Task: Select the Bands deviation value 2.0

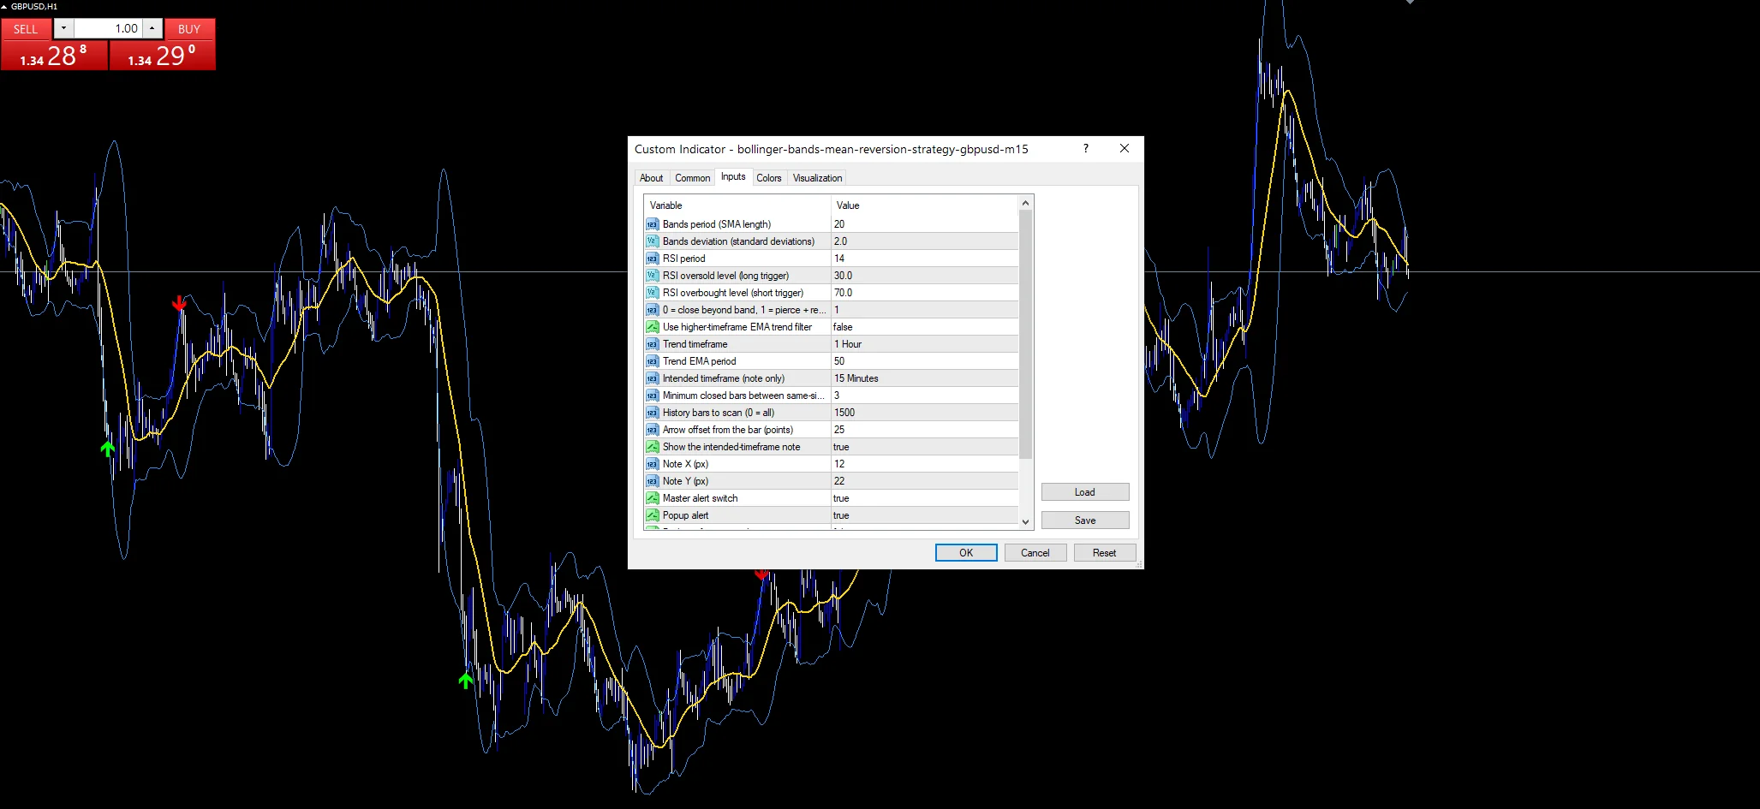Action: coord(924,241)
